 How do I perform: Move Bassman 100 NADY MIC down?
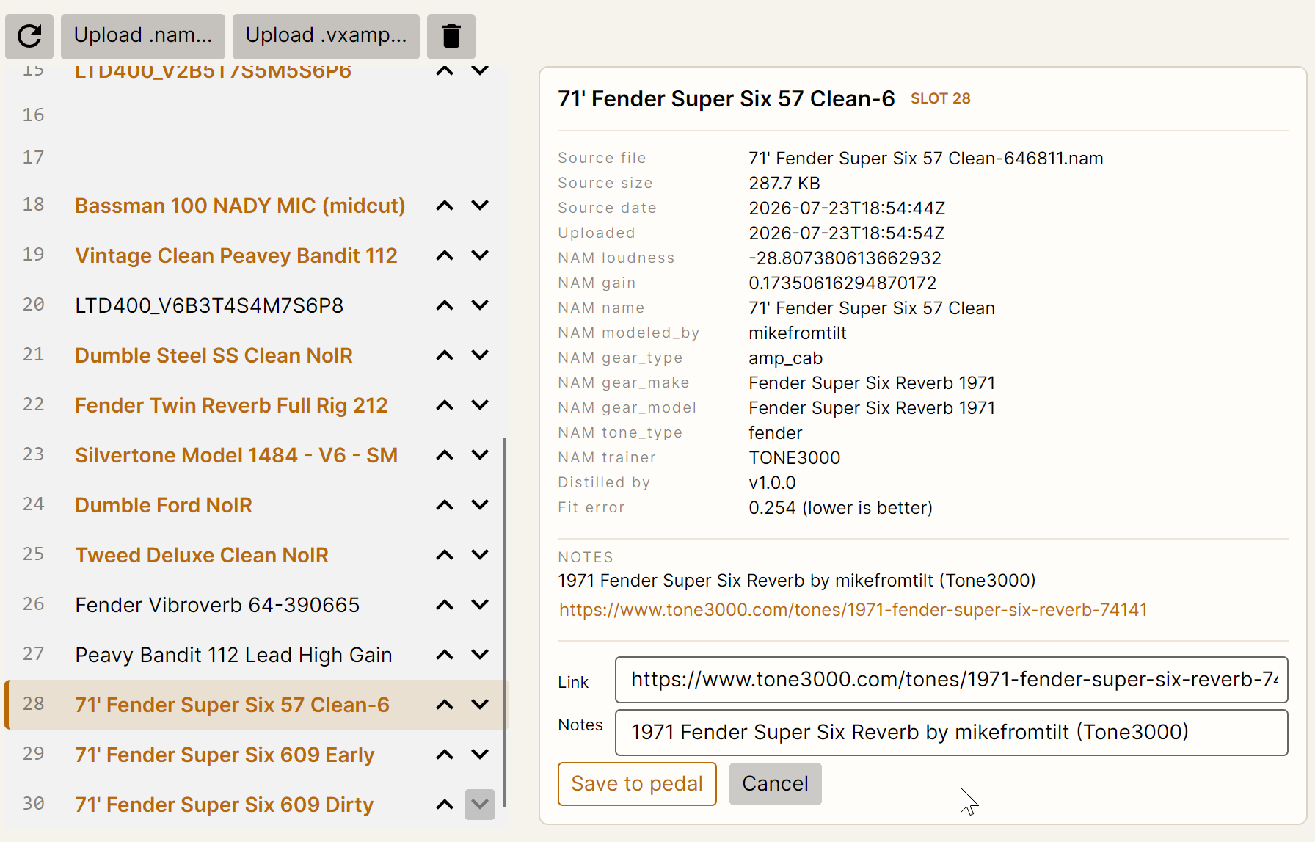(480, 206)
